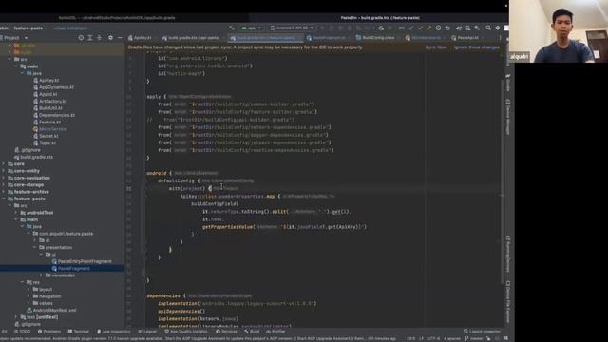Expand the navigation resource folder
Screen dimensions: 608x342
28,296
